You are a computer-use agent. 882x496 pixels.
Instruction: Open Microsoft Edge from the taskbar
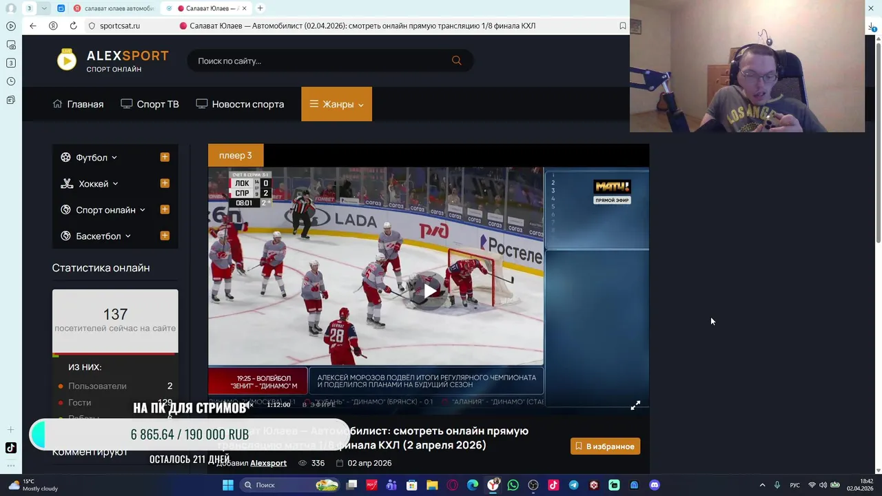(x=472, y=485)
